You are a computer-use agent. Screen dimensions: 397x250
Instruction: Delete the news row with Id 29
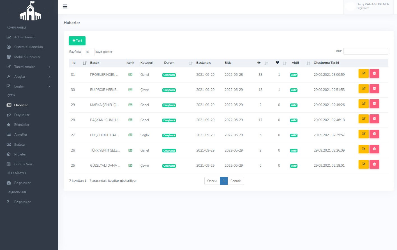(x=374, y=103)
